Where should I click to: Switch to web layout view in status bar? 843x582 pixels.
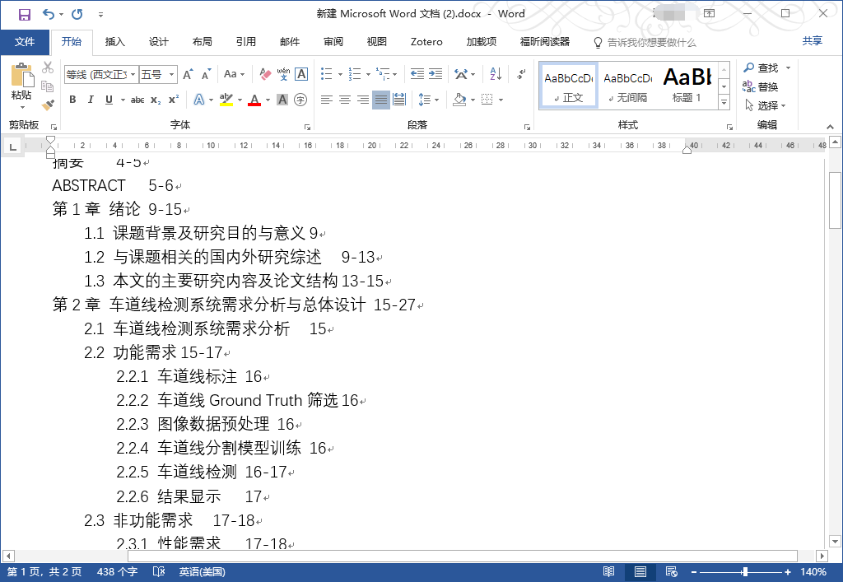click(671, 572)
